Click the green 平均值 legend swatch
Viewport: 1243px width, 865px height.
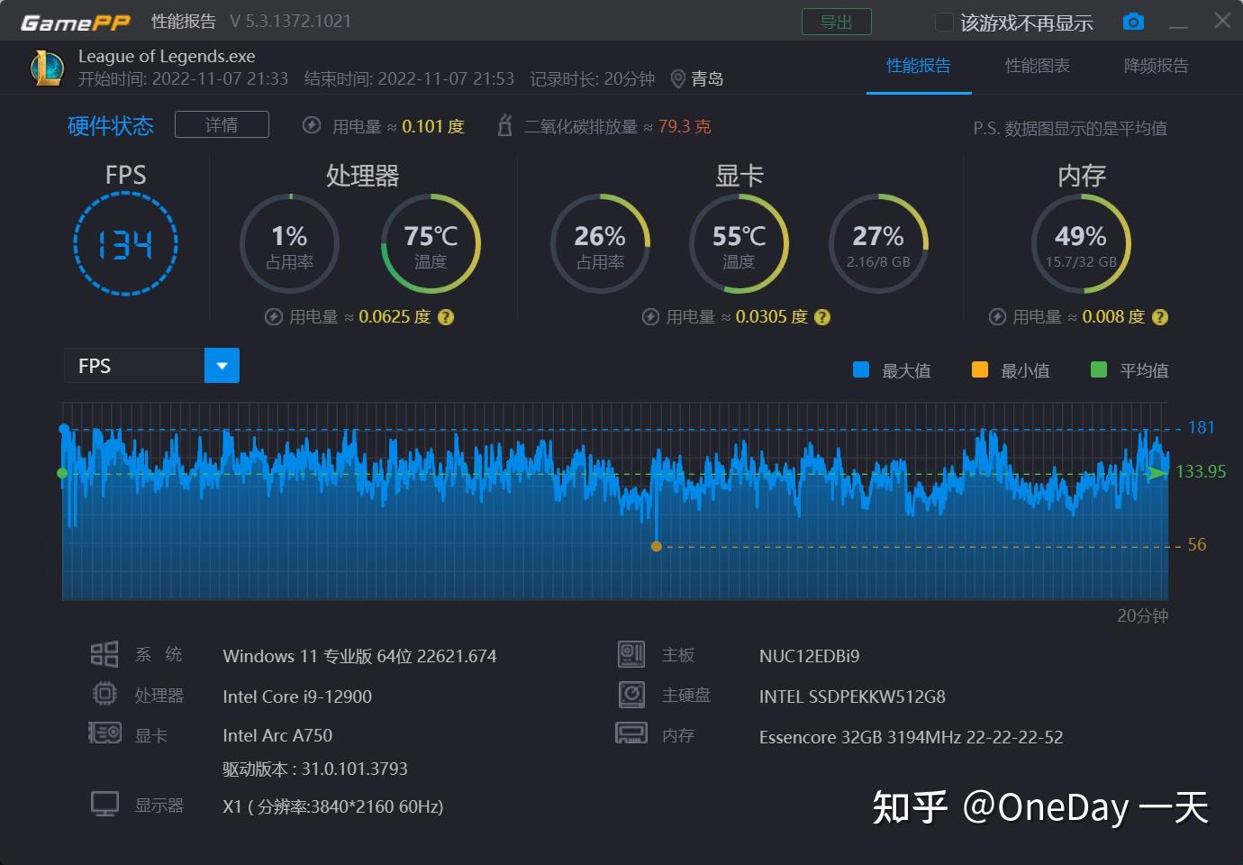pos(1099,369)
